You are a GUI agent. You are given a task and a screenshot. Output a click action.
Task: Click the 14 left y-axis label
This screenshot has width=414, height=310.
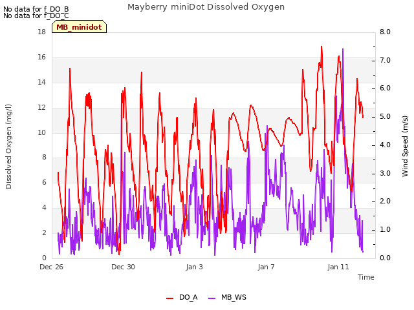coord(42,82)
